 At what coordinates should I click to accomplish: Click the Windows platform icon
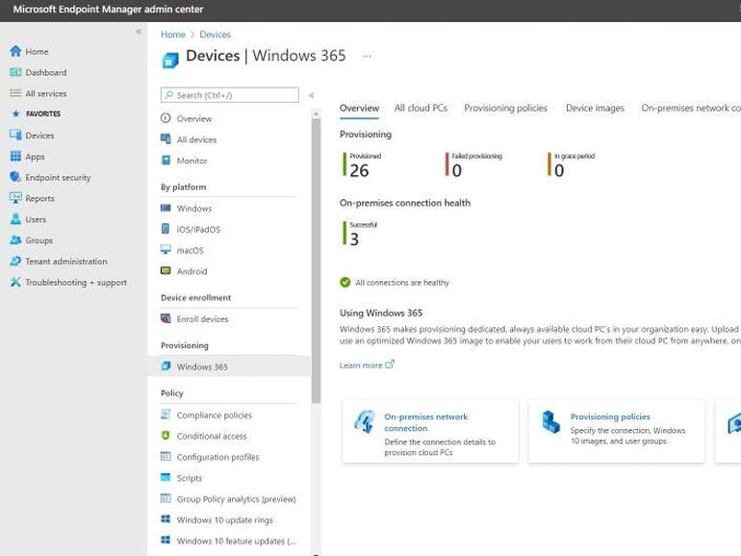(166, 208)
